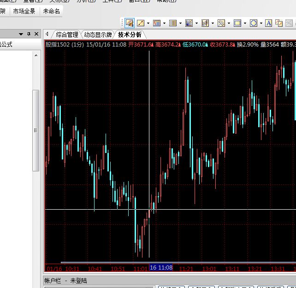Select the rectangle drawing tool

tap(237, 23)
